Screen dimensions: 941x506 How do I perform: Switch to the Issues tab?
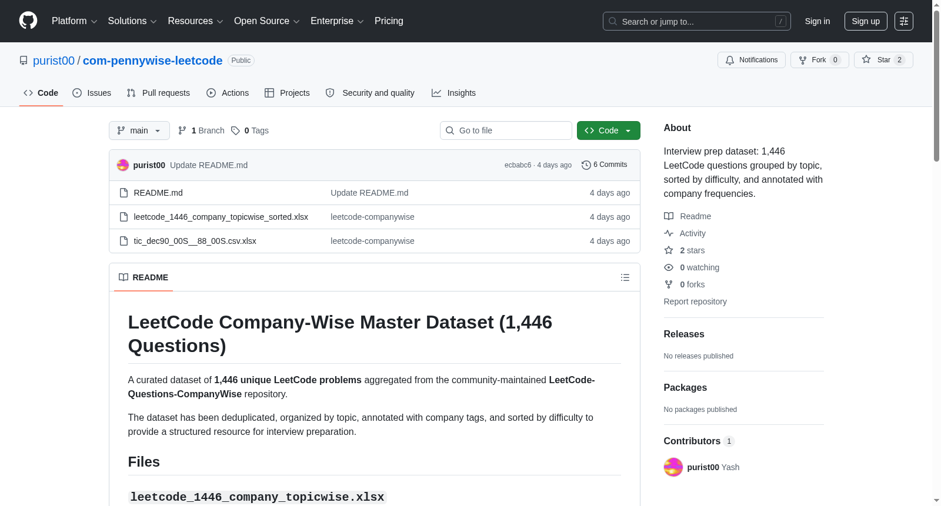92,93
